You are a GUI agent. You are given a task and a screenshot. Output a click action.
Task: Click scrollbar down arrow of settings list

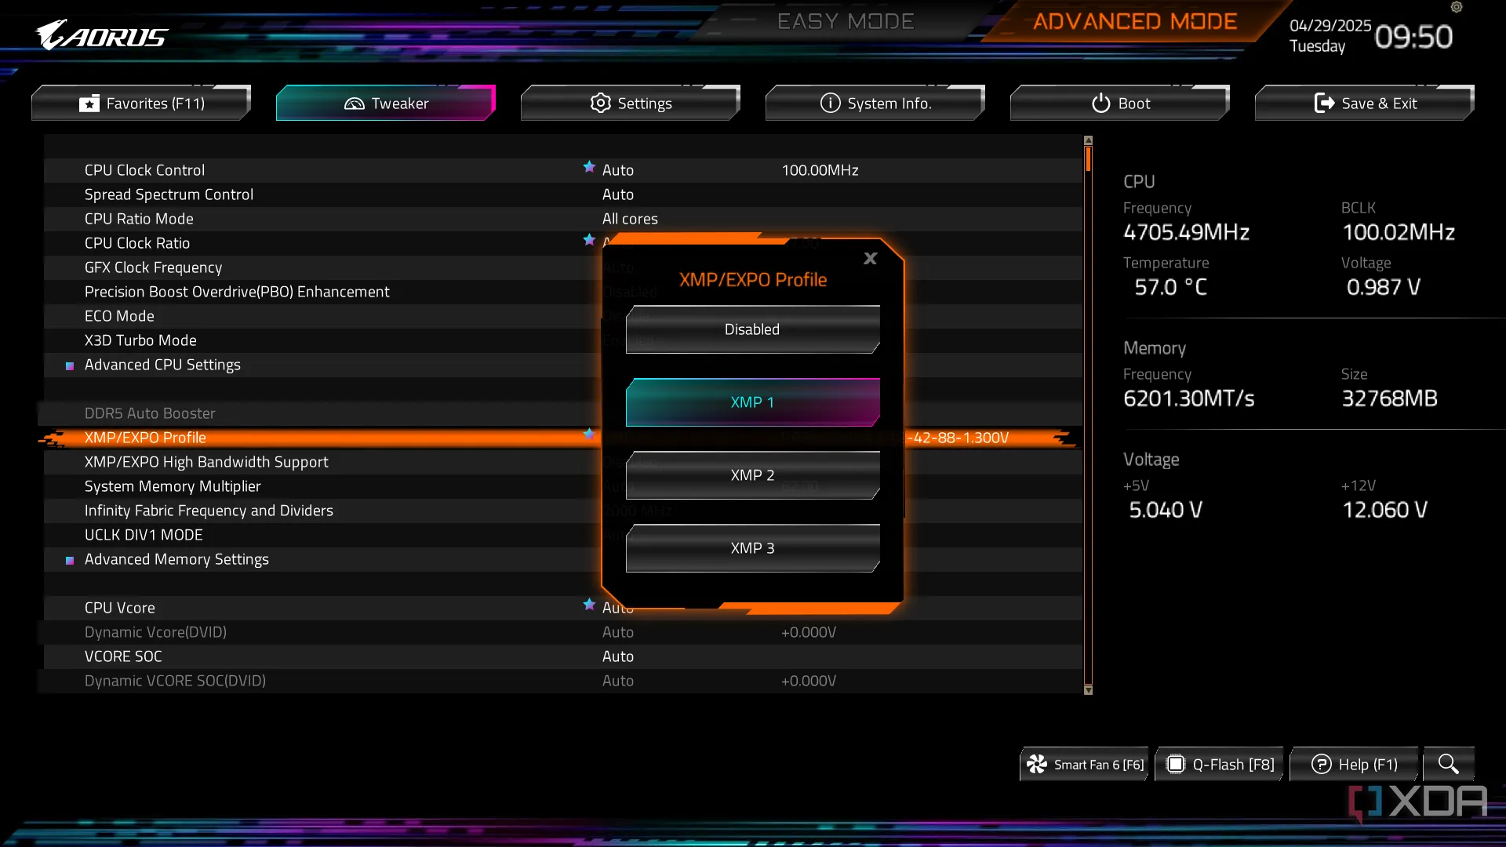click(x=1088, y=690)
